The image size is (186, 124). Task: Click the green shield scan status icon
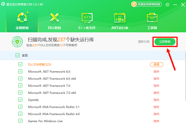tap(17, 42)
